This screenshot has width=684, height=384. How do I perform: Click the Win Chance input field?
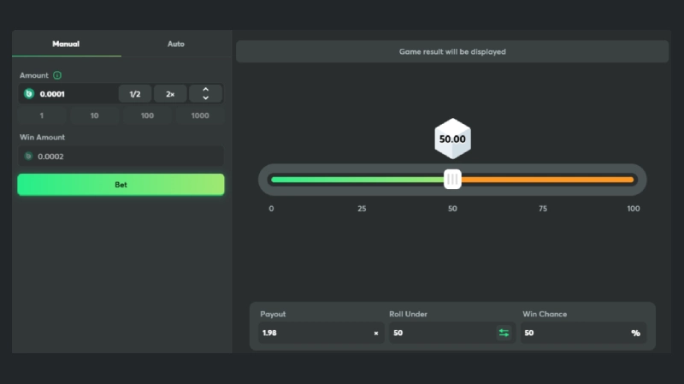tap(573, 333)
